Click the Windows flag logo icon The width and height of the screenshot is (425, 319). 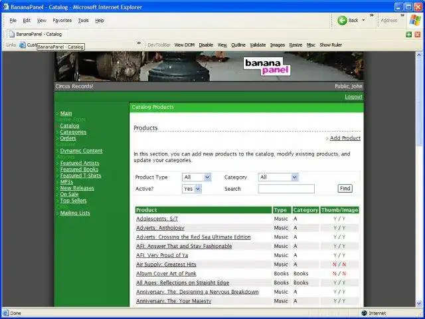[x=415, y=21]
